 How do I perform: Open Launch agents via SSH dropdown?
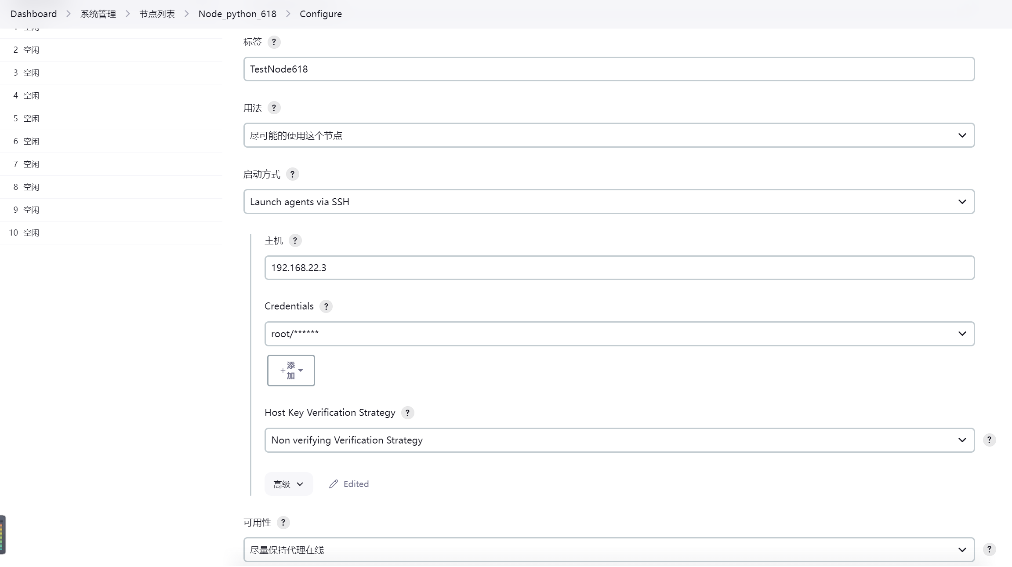click(609, 202)
